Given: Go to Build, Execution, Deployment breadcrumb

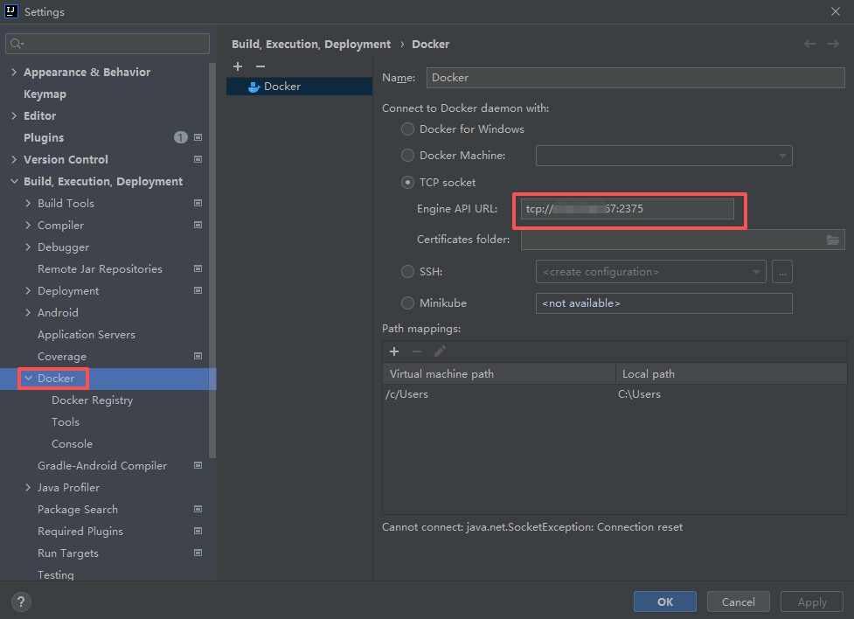Looking at the screenshot, I should [x=311, y=44].
